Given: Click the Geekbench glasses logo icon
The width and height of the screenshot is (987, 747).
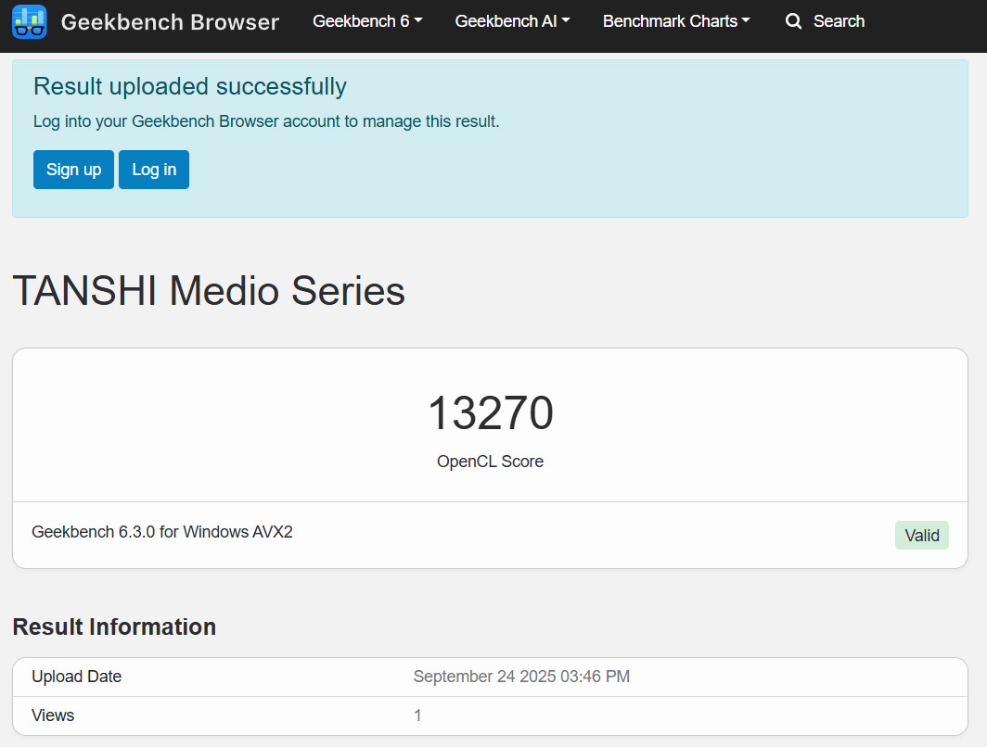Looking at the screenshot, I should point(30,21).
